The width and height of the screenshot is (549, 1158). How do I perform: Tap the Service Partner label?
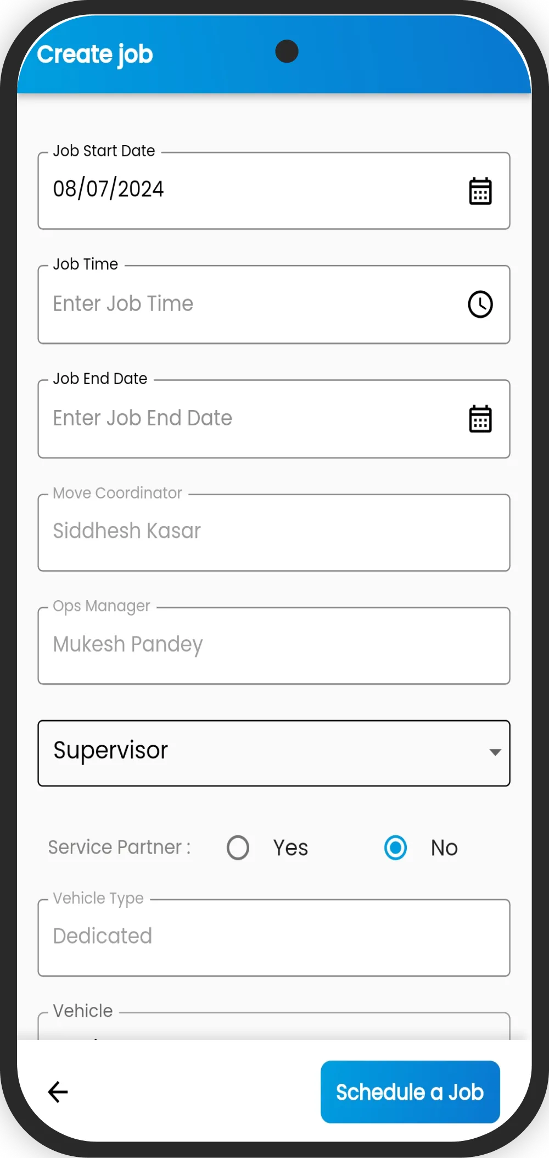tap(119, 847)
